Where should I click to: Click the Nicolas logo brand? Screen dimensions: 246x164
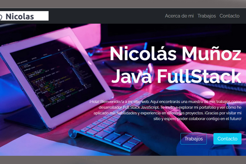point(24,16)
